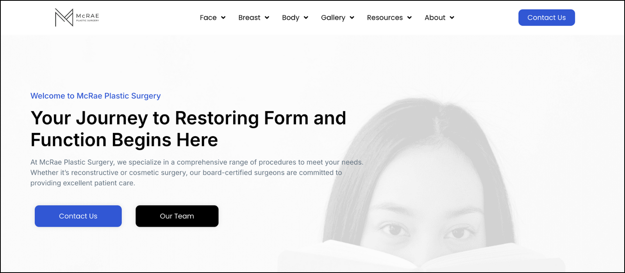
Task: Click the Welcome to McRae Plastic Surgery text
Action: point(96,96)
